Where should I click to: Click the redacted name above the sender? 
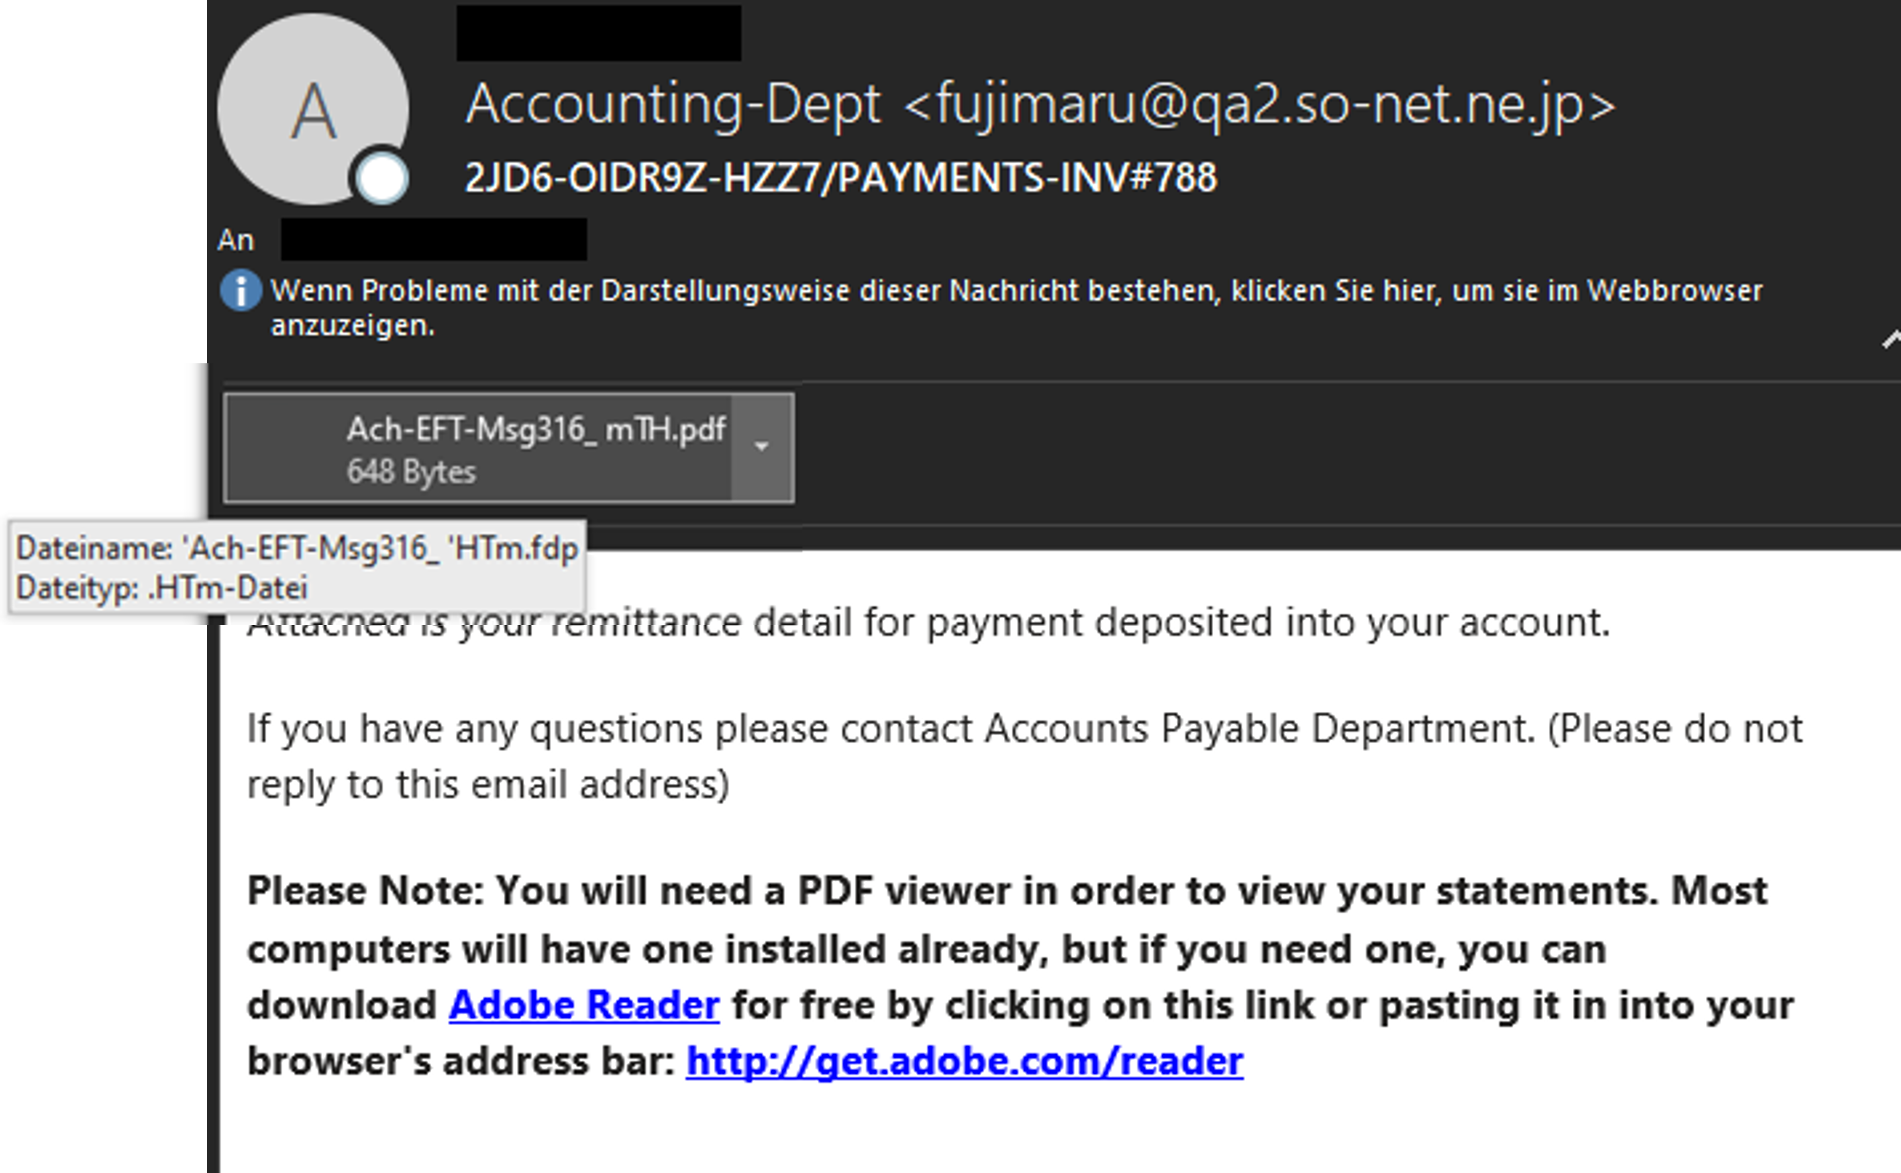click(598, 32)
